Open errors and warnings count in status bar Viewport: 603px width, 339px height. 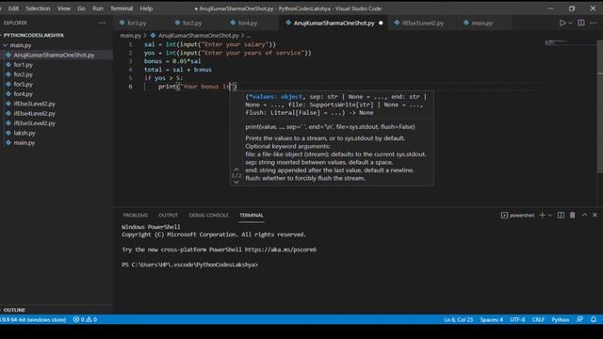point(85,320)
